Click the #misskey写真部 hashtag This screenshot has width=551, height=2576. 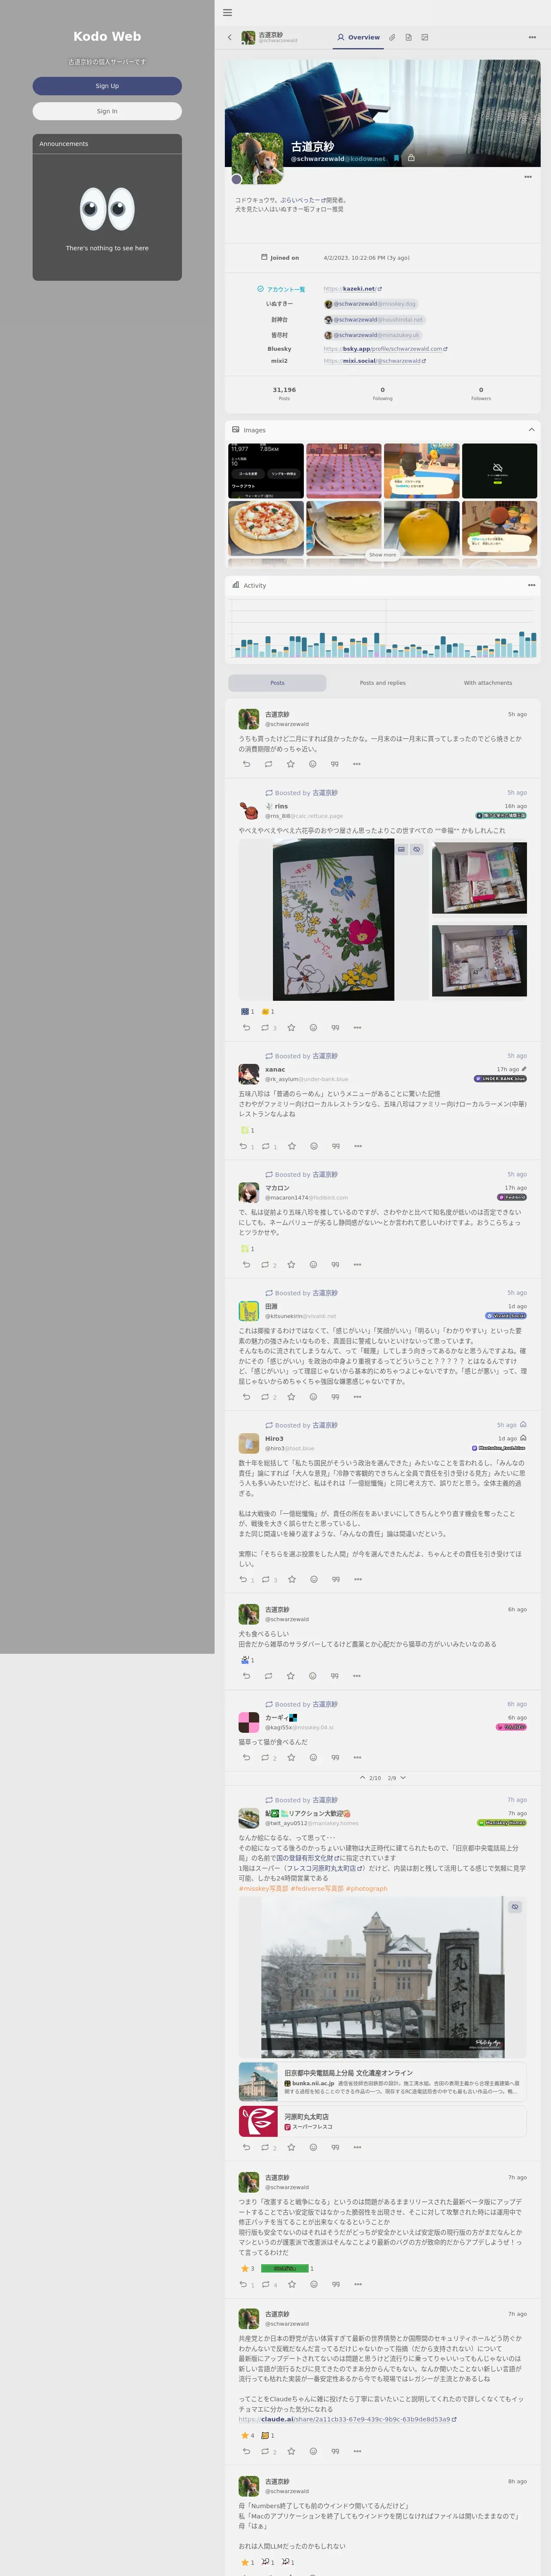pyautogui.click(x=263, y=1889)
